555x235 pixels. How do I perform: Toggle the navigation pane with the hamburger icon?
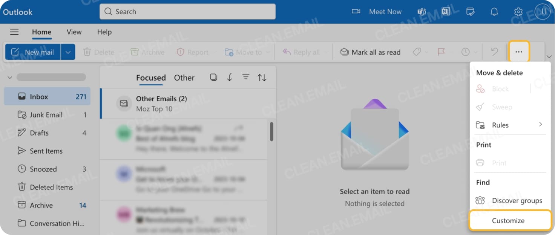(14, 32)
